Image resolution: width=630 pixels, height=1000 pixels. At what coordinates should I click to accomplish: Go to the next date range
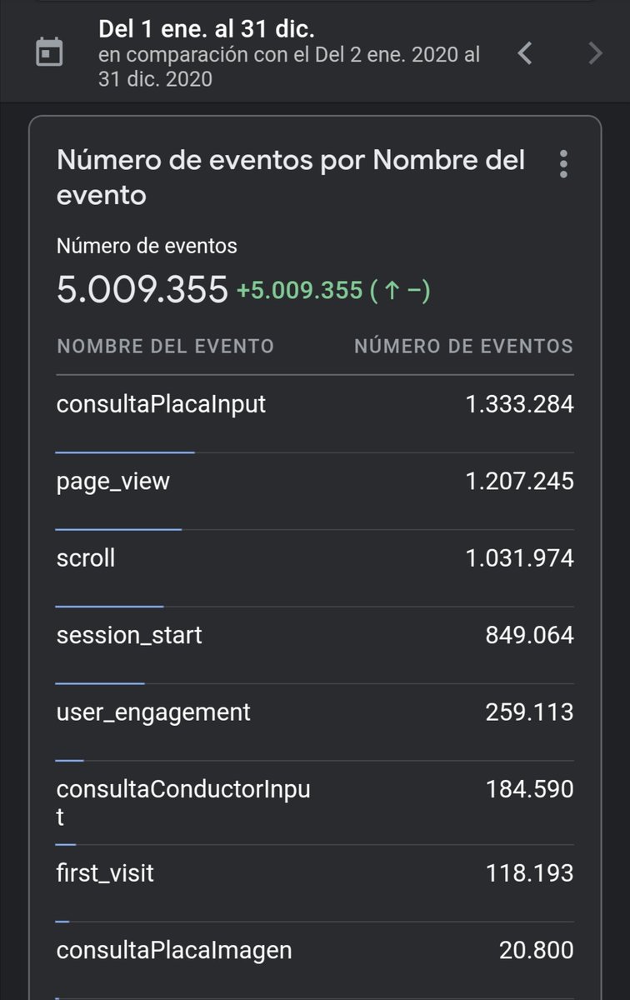tap(594, 54)
